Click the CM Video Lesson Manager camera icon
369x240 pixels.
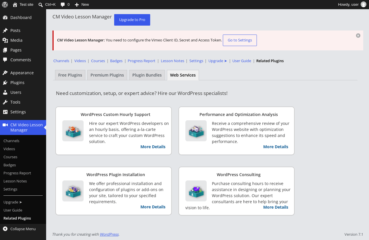click(5, 125)
